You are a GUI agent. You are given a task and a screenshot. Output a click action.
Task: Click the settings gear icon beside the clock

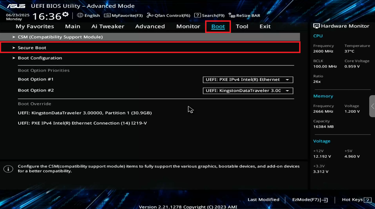(65, 14)
